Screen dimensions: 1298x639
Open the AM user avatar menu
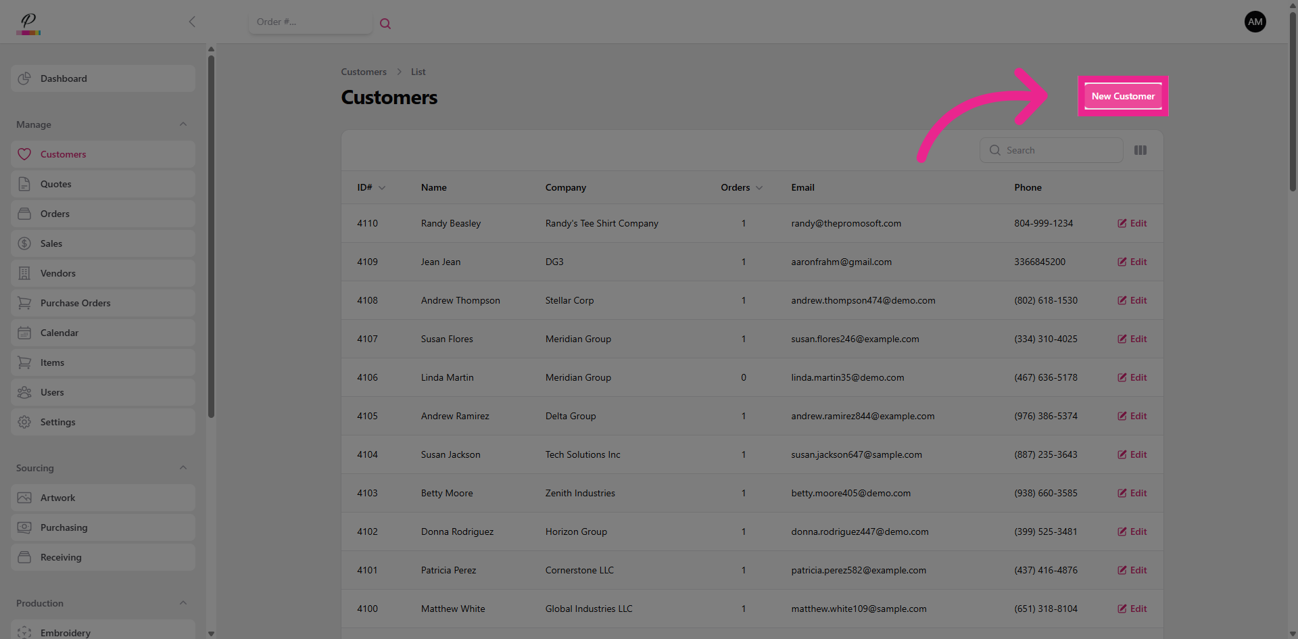[1255, 22]
